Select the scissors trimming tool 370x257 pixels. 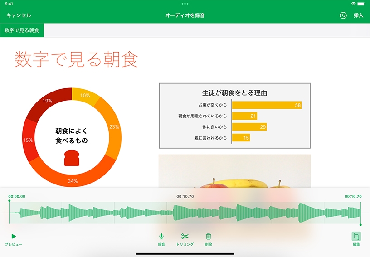point(185,237)
